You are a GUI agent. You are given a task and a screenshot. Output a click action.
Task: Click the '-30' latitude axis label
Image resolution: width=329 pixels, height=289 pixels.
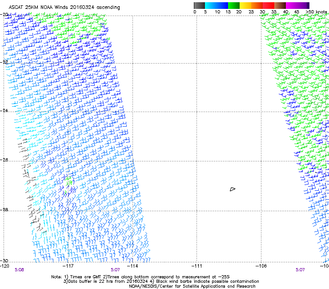pyautogui.click(x=4, y=261)
